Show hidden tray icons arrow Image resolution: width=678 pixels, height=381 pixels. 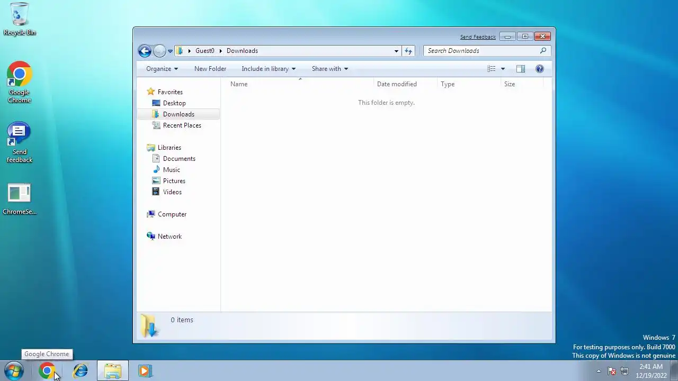click(599, 371)
